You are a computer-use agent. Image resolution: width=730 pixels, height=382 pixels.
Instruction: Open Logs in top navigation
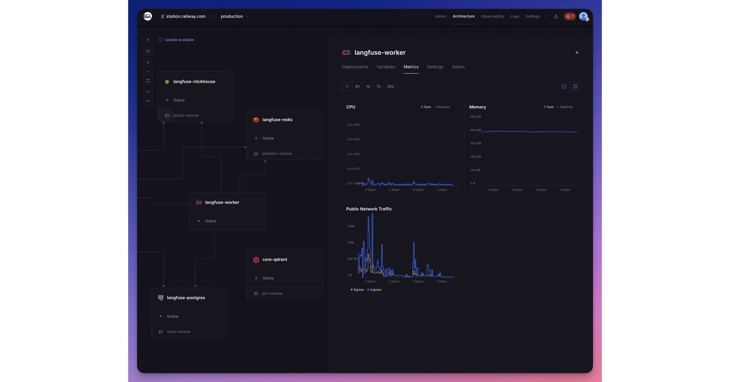coord(515,16)
